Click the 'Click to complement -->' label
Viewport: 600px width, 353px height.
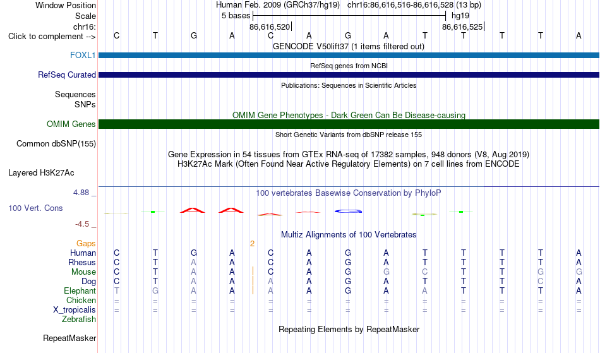[x=52, y=37]
